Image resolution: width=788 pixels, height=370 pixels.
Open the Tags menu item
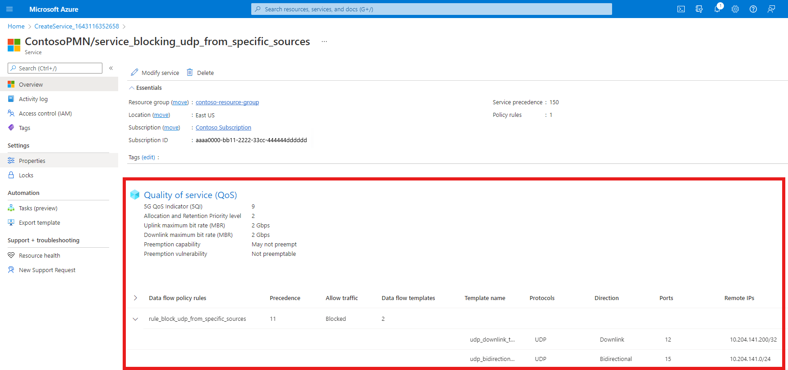(59, 128)
